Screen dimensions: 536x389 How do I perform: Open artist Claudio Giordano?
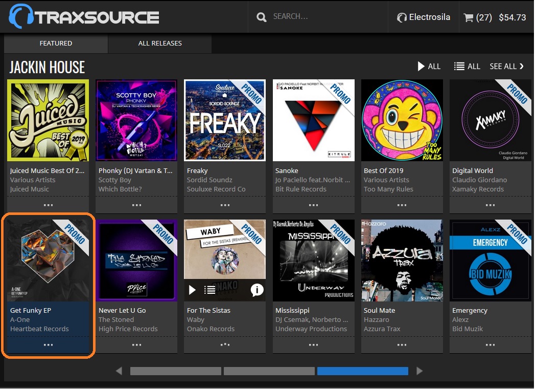click(x=480, y=180)
